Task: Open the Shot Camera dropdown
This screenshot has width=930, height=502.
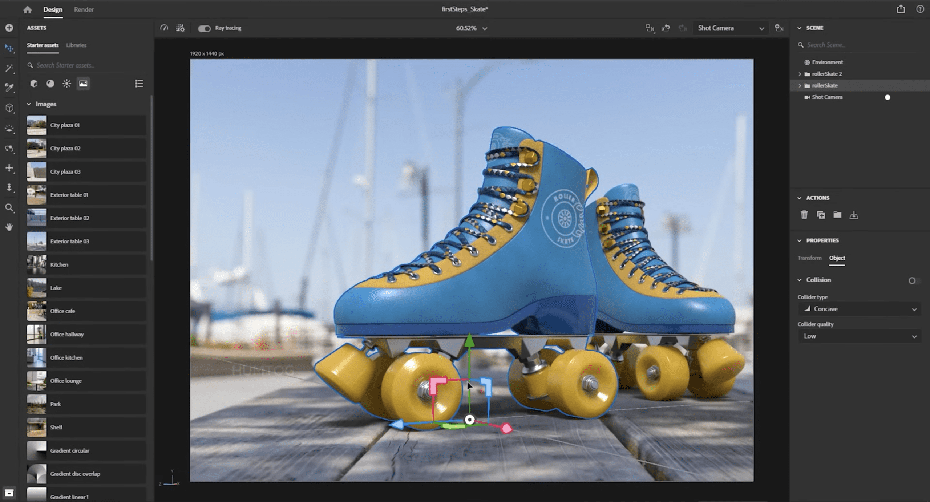Action: click(x=731, y=28)
